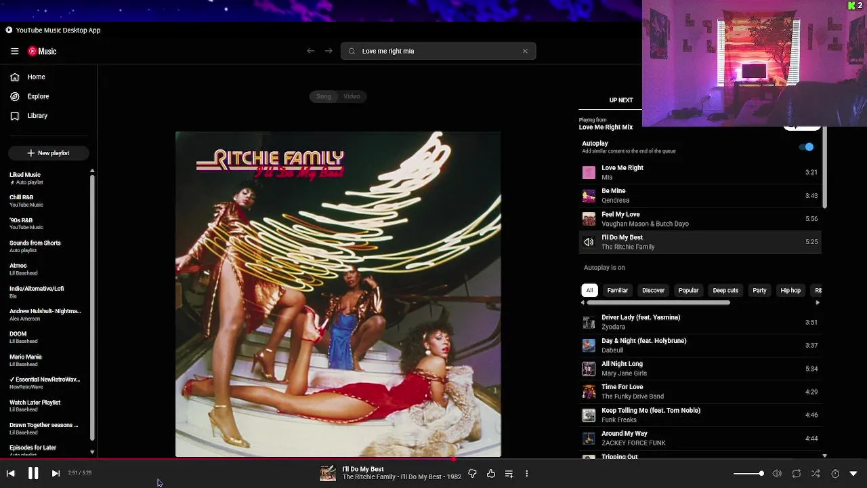867x488 pixels.
Task: Play Time For Love
Action: 700,392
